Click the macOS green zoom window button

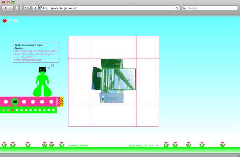pyautogui.click(x=13, y=2)
